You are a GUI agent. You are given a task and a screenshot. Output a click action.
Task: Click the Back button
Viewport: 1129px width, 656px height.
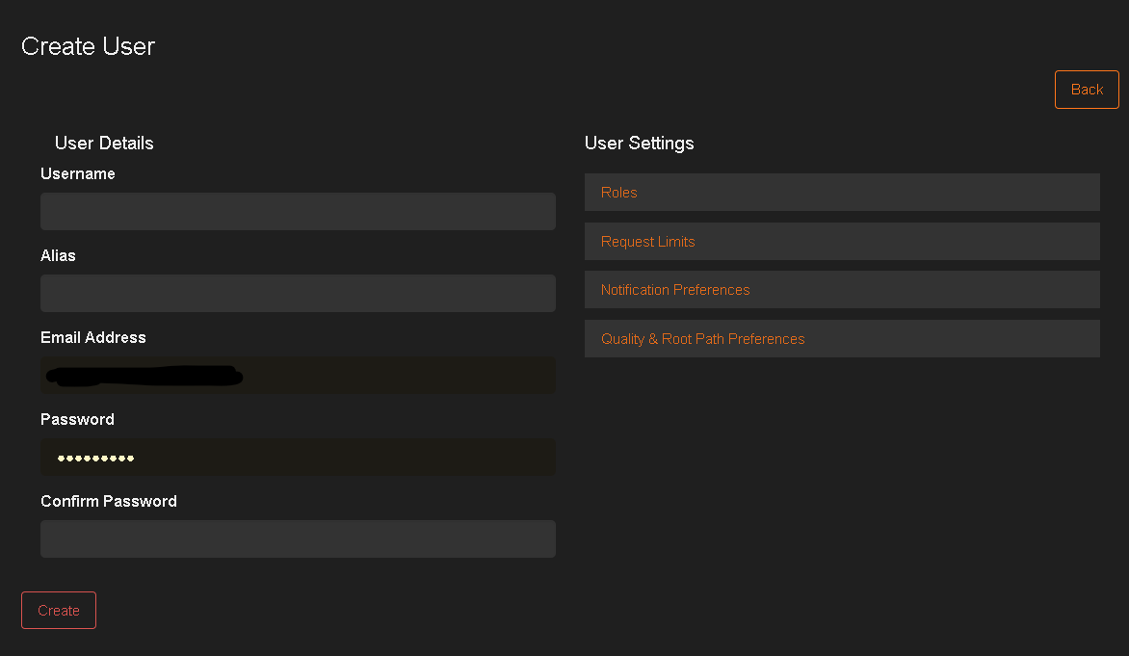[1087, 90]
